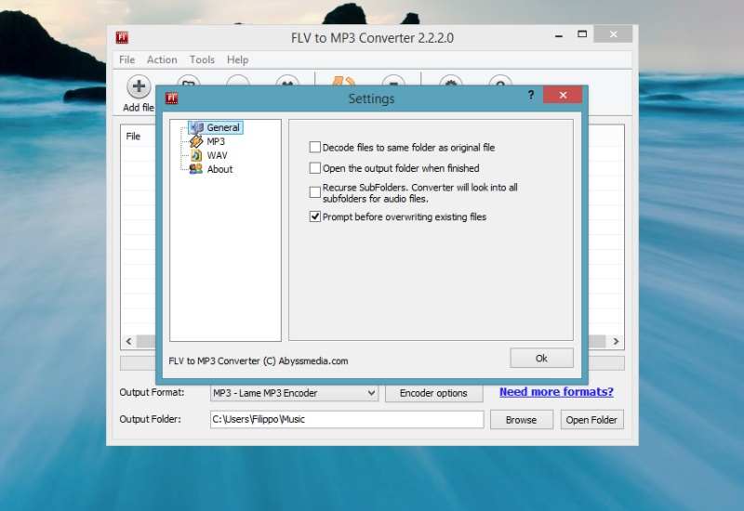This screenshot has width=744, height=511.
Task: Open the File menu
Action: [126, 59]
